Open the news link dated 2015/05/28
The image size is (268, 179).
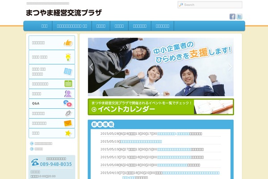[173, 134]
